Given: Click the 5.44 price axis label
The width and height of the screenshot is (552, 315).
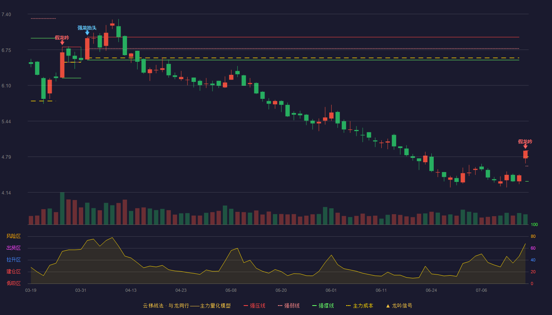Looking at the screenshot, I should tap(6, 122).
